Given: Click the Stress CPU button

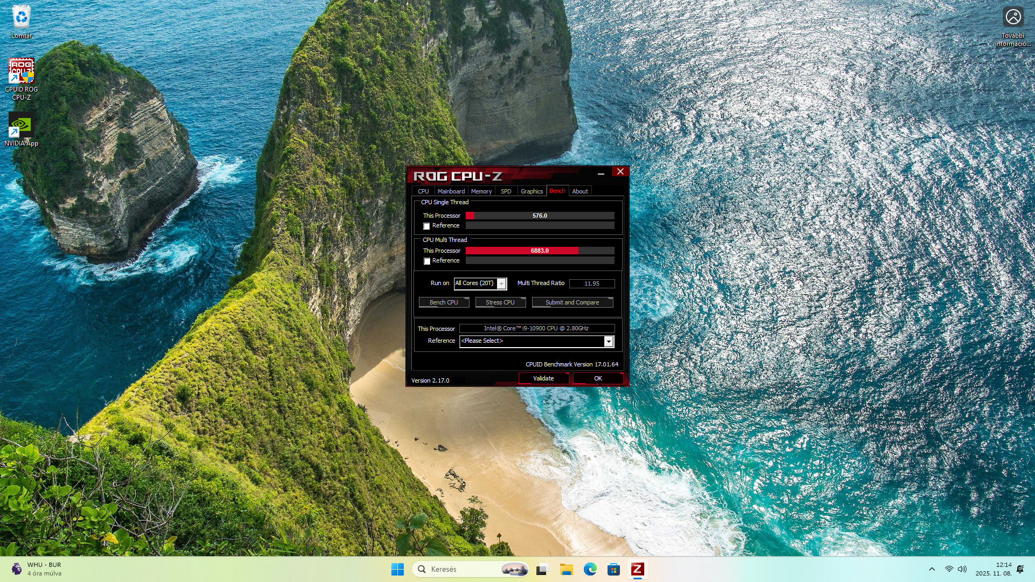Looking at the screenshot, I should (x=500, y=302).
